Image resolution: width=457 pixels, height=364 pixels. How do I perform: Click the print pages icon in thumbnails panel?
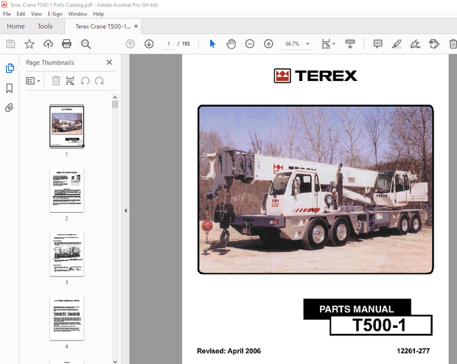[70, 81]
